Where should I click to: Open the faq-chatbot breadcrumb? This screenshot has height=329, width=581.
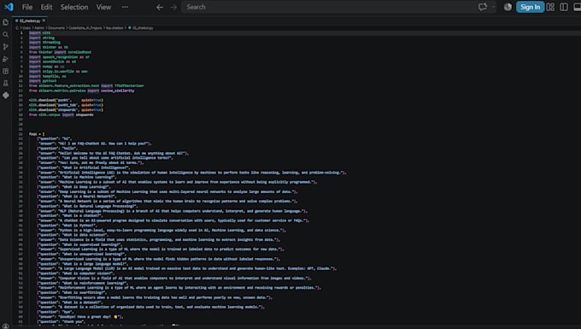pyautogui.click(x=114, y=28)
